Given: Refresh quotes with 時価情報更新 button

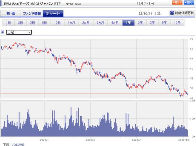Looking at the screenshot, I should pos(182,13).
